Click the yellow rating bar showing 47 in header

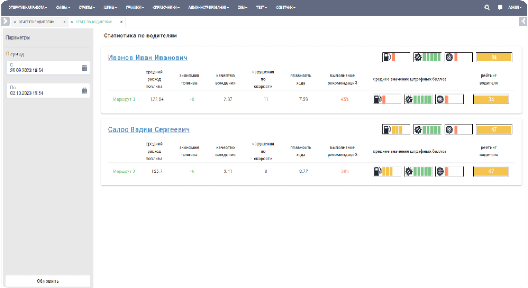[494, 130]
